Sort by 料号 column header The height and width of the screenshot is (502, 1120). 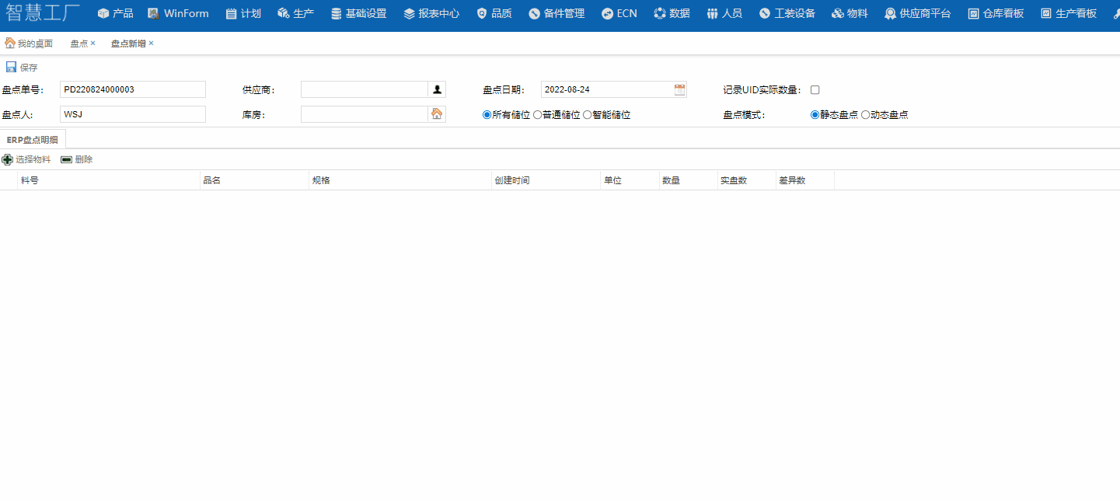pyautogui.click(x=30, y=180)
